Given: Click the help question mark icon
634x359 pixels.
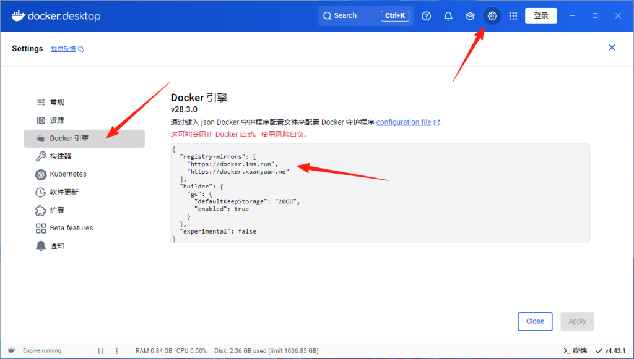Looking at the screenshot, I should coord(426,15).
